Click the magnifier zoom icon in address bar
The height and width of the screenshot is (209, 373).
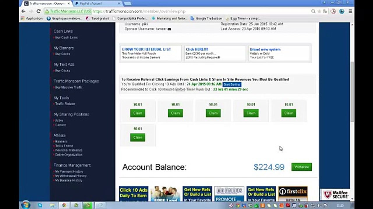click(x=313, y=11)
